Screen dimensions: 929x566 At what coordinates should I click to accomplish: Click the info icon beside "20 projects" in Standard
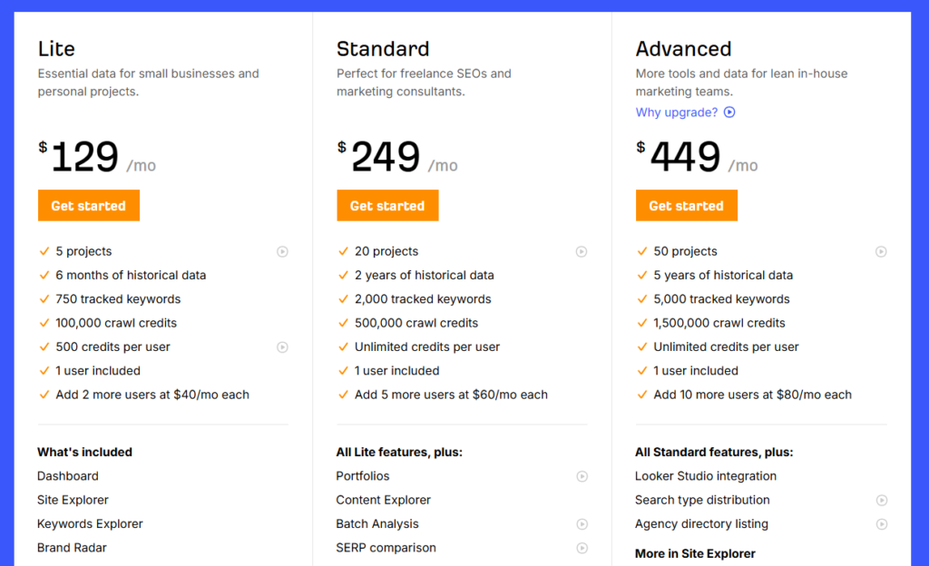582,251
